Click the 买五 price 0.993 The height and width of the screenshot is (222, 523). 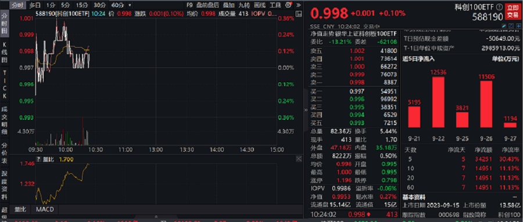[357, 123]
